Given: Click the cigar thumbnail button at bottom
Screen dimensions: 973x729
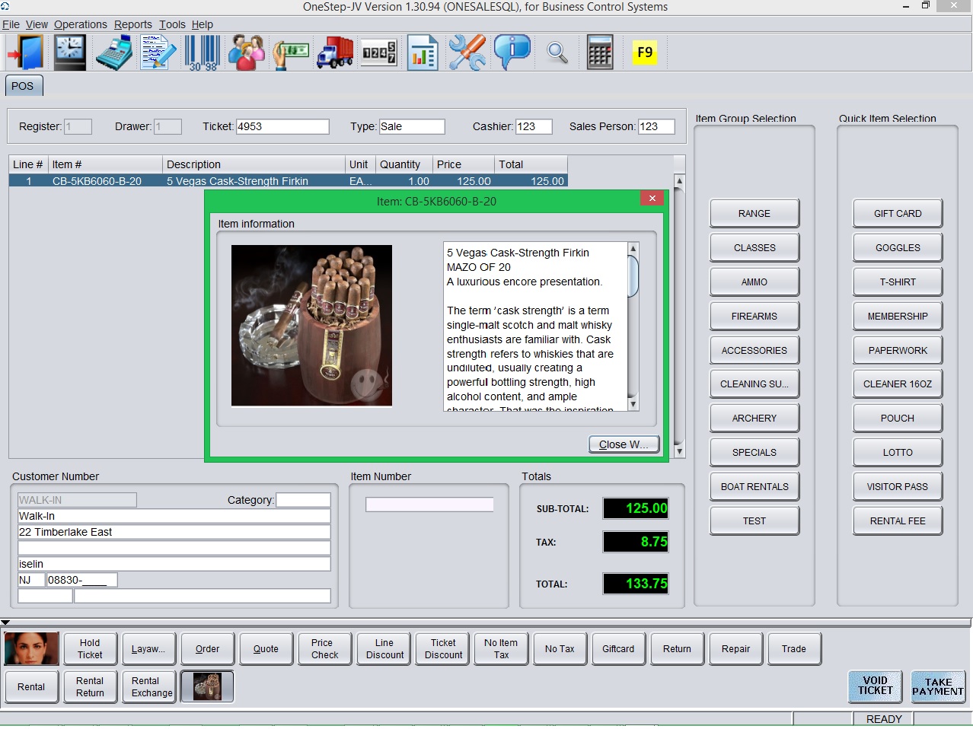Looking at the screenshot, I should [x=207, y=686].
